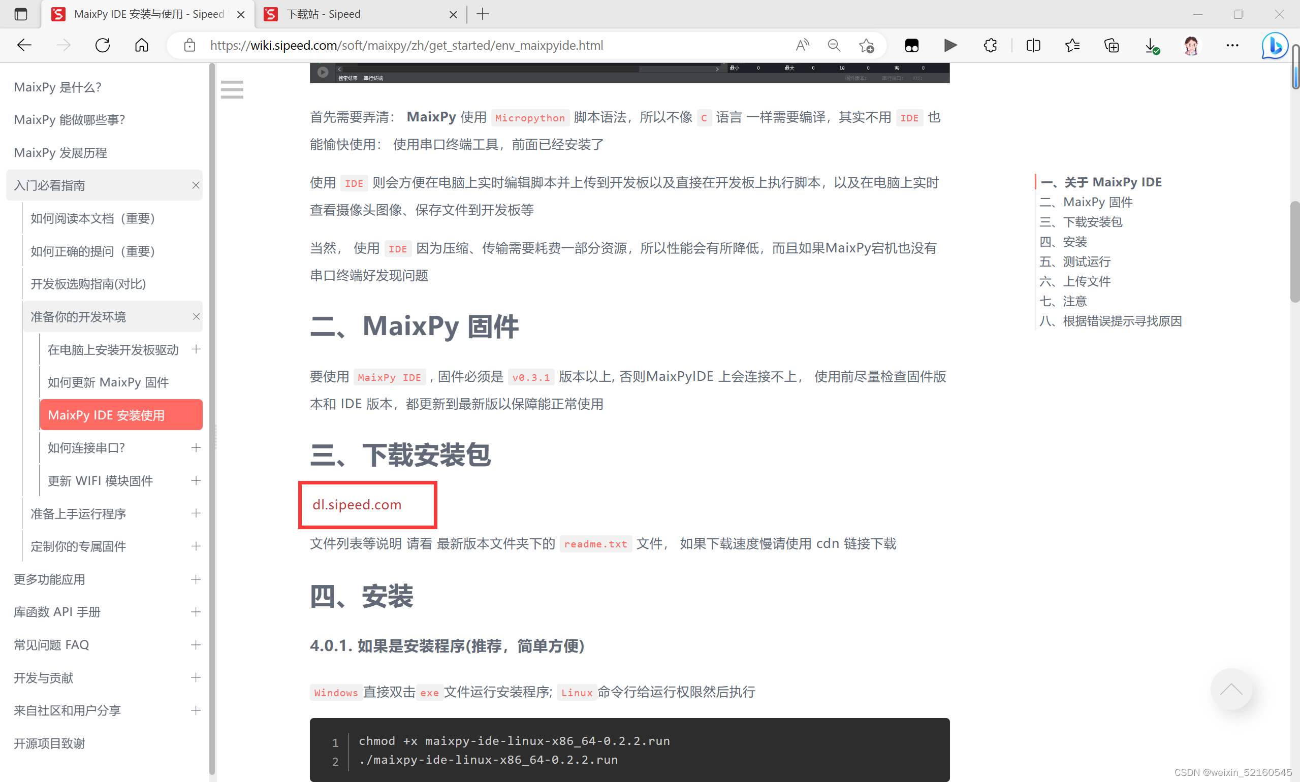Expand the 如何连接串口? section

196,447
